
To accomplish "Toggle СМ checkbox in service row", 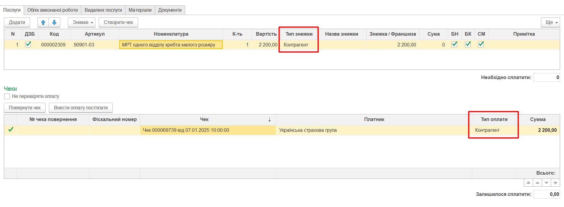I will tap(481, 44).
